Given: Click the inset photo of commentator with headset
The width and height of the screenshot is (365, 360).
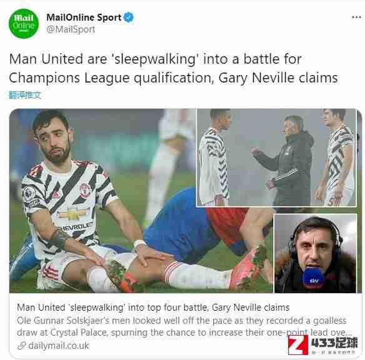Looking at the screenshot, I should [x=316, y=253].
